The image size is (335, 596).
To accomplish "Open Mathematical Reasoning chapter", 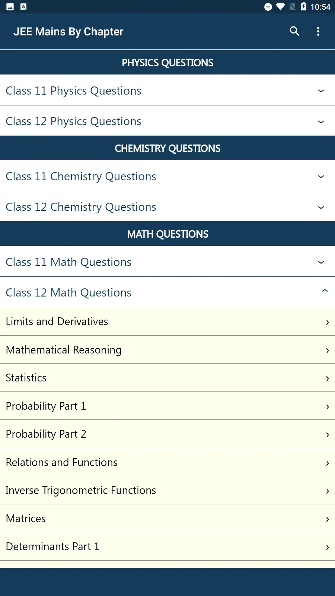I will point(167,350).
